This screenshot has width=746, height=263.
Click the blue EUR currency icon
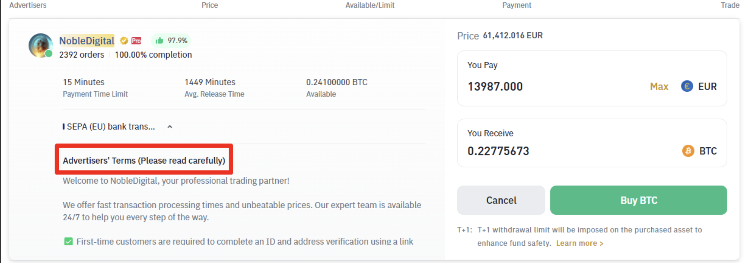[686, 86]
